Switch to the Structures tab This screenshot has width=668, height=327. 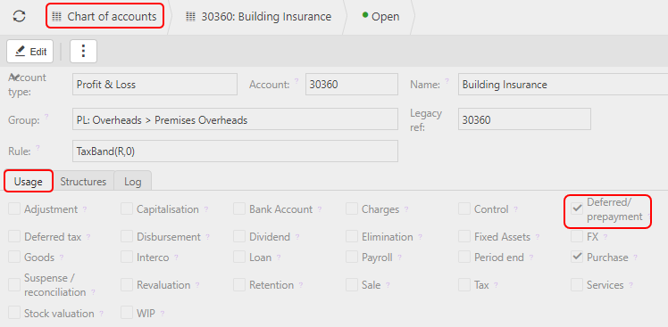(x=83, y=182)
